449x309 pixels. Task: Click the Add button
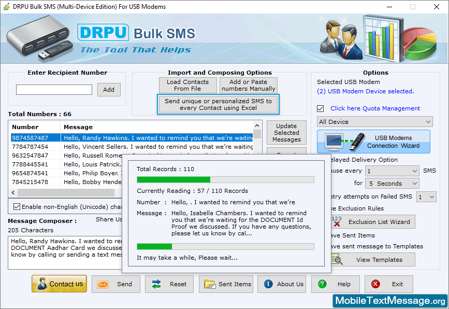coord(109,90)
